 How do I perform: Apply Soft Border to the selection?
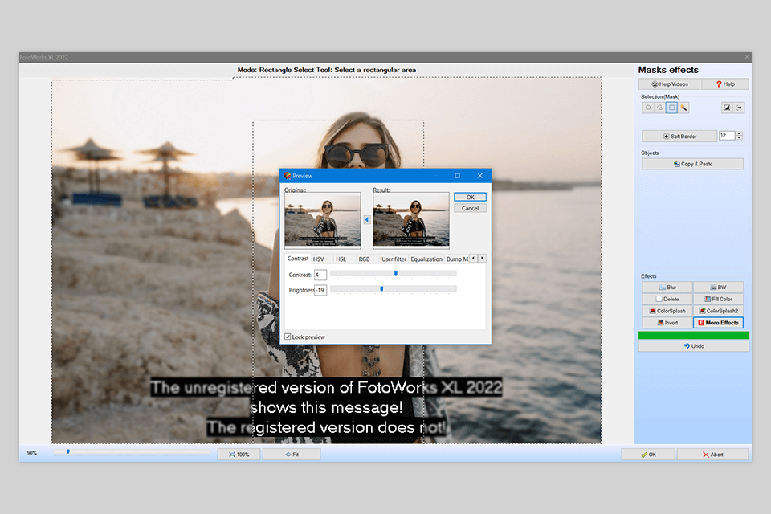pyautogui.click(x=679, y=137)
